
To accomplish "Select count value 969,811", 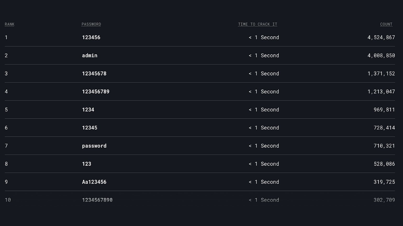I will 384,110.
